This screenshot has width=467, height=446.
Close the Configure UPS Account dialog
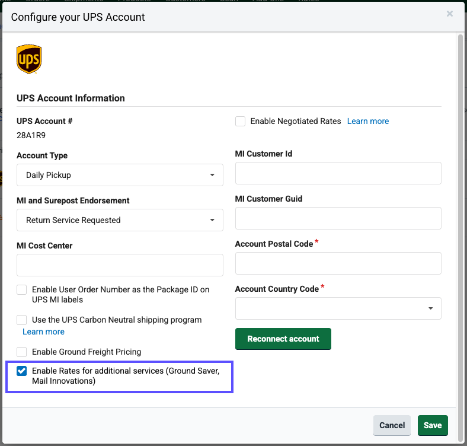pos(449,14)
